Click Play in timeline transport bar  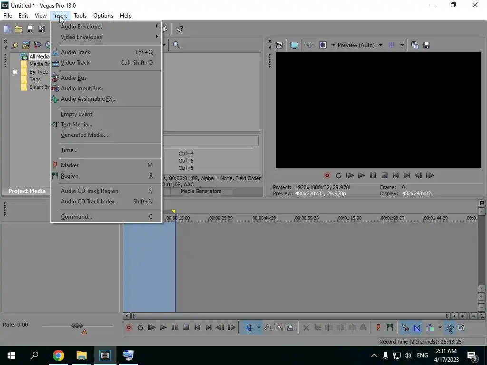163,327
